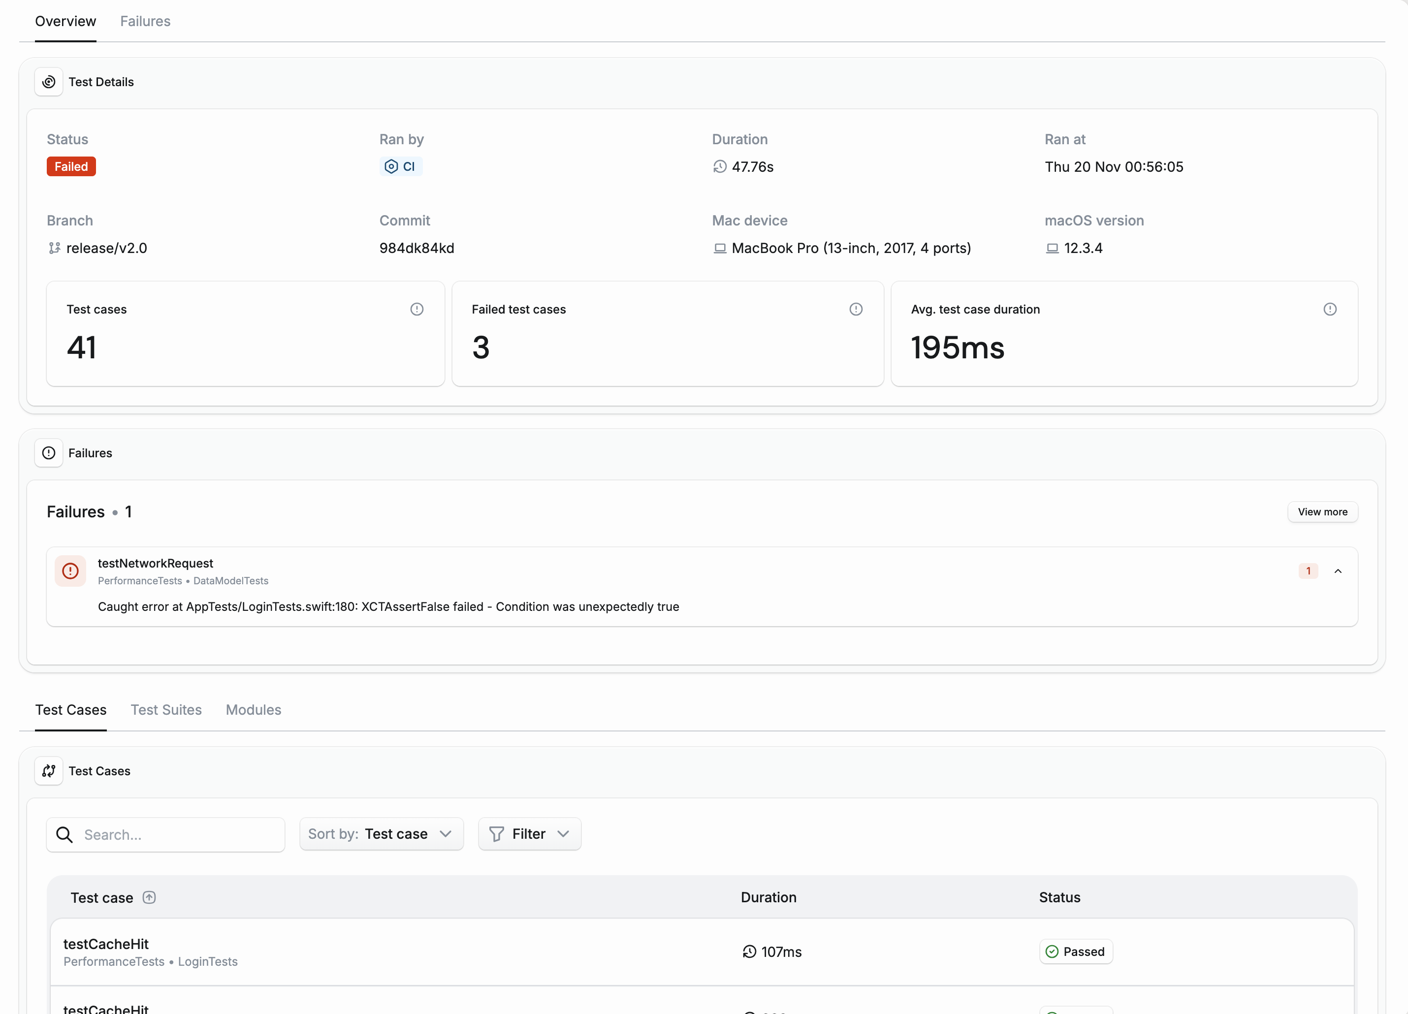Click the Test Cases section icon

(x=48, y=771)
